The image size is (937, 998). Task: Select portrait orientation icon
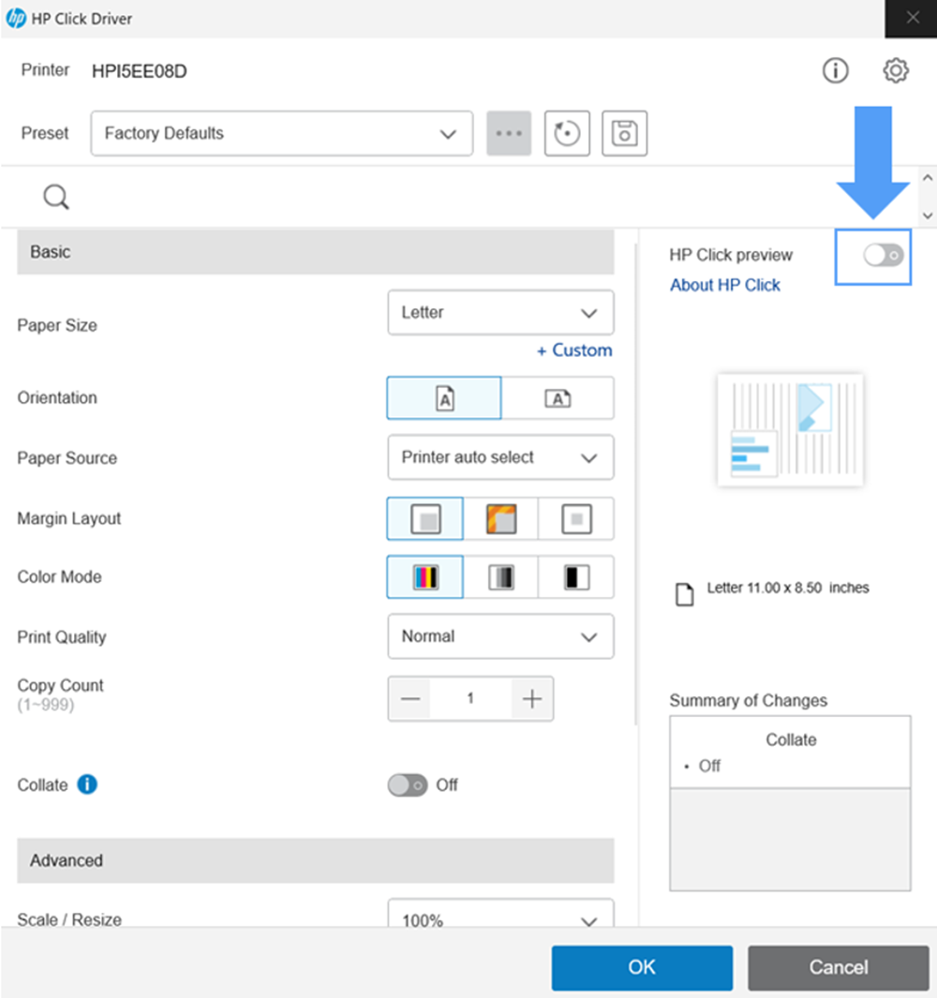pos(444,398)
